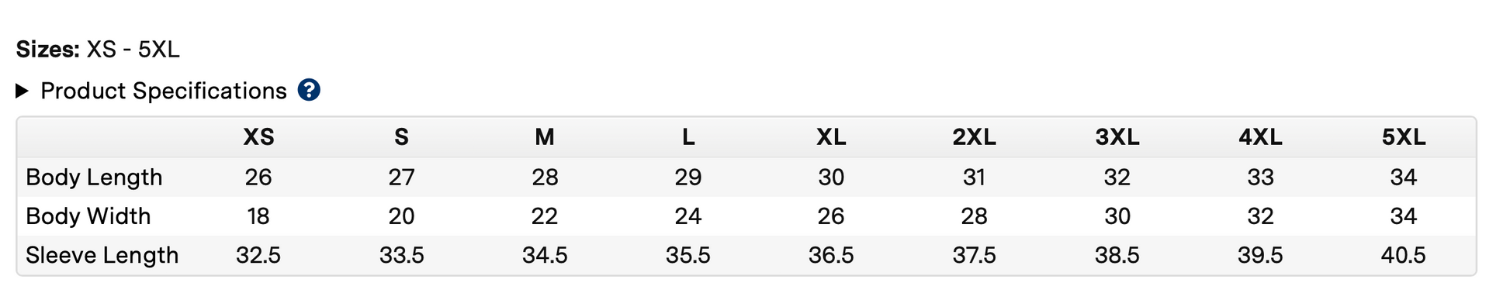
Task: Select the 5XL column header
Action: (x=1404, y=138)
